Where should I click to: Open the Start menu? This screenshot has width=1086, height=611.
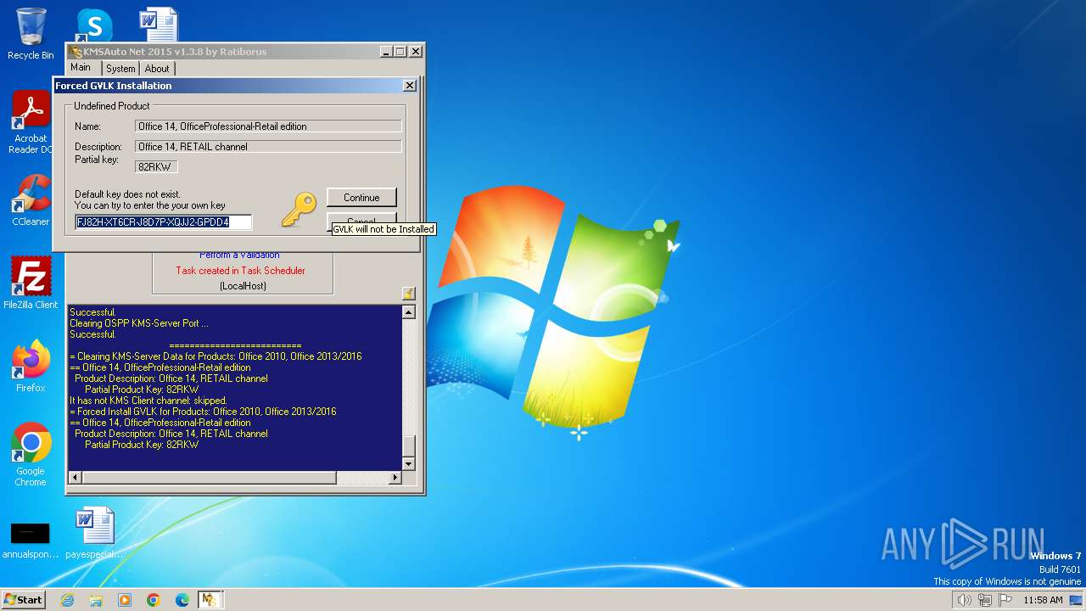[23, 600]
